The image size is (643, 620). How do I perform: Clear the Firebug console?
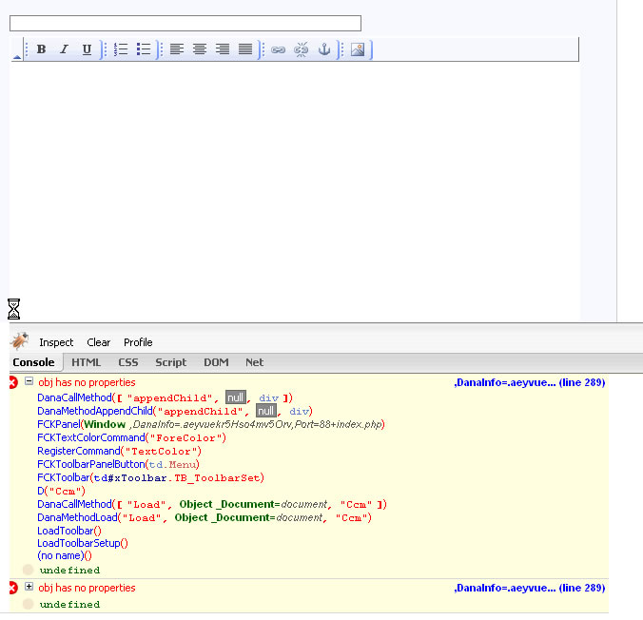pyautogui.click(x=98, y=342)
